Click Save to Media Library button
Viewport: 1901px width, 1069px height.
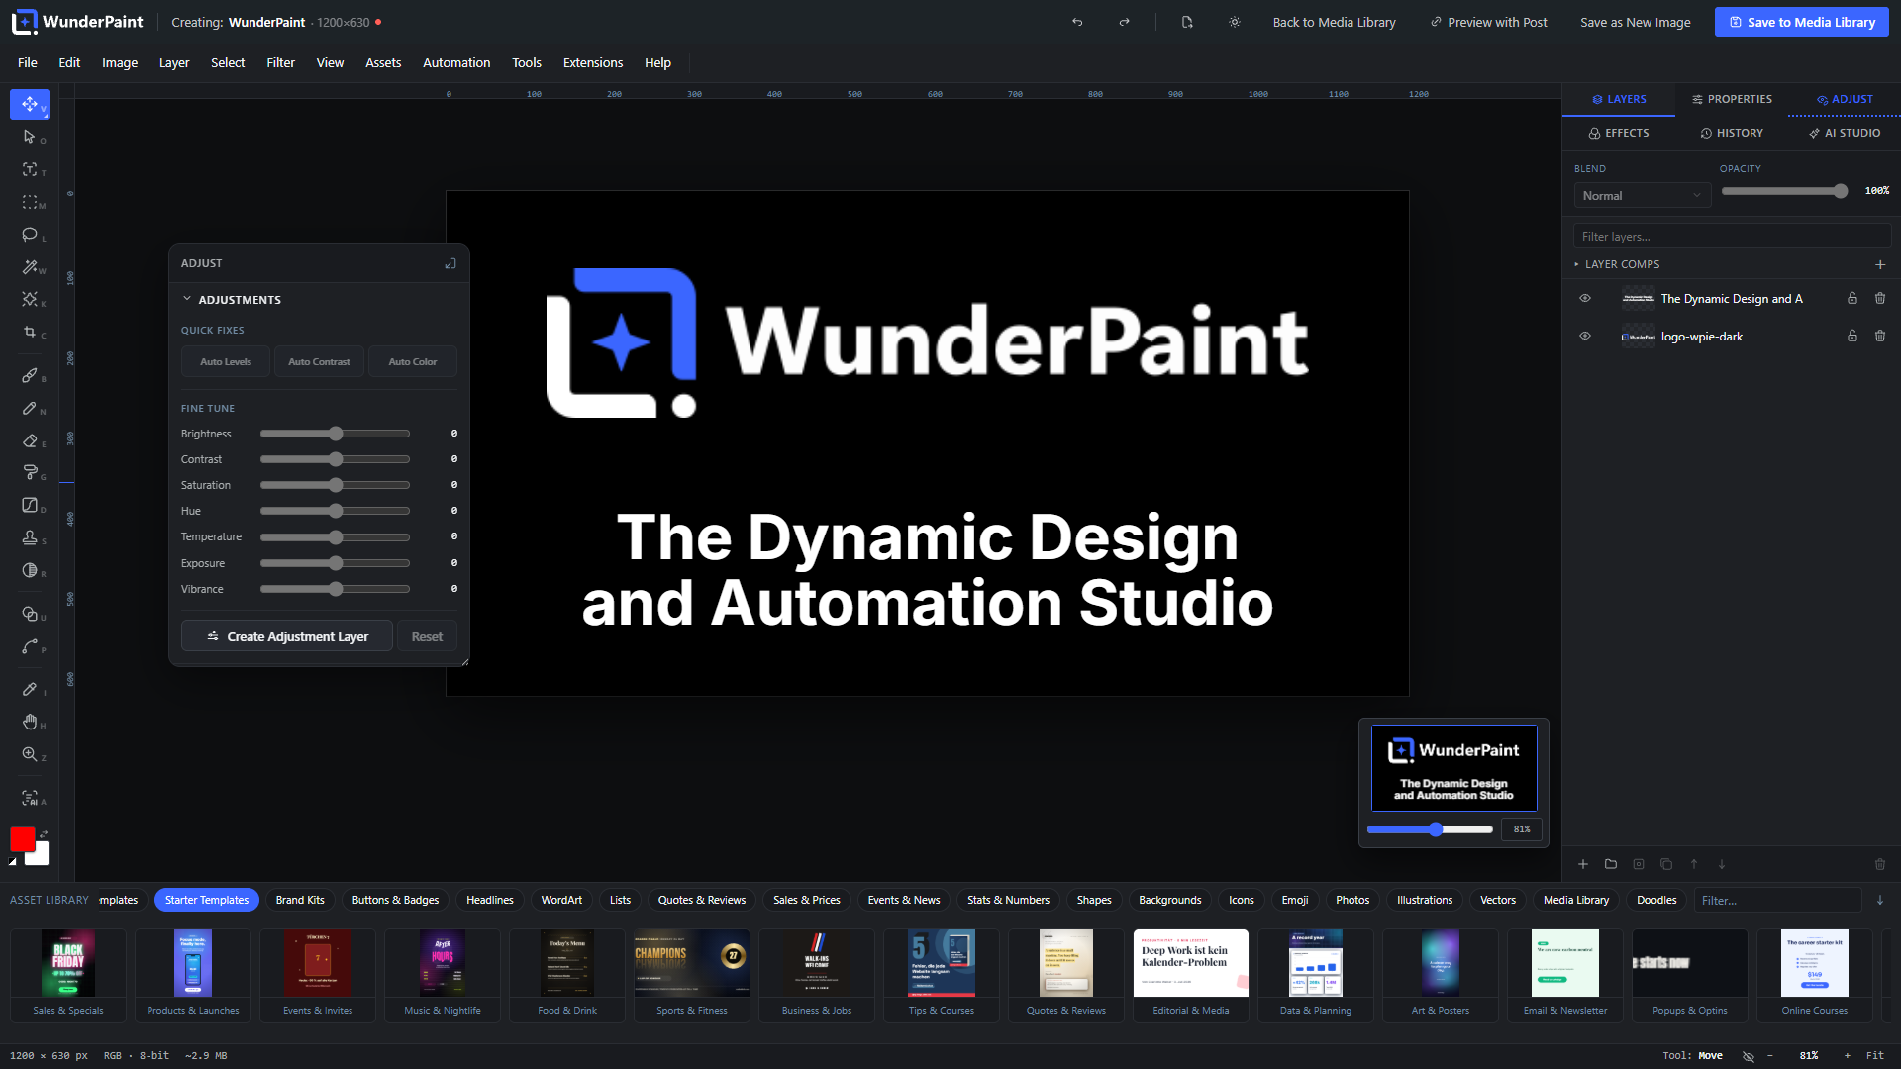(x=1802, y=22)
